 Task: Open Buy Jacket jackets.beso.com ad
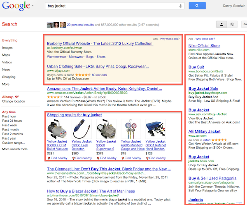pos(199,157)
